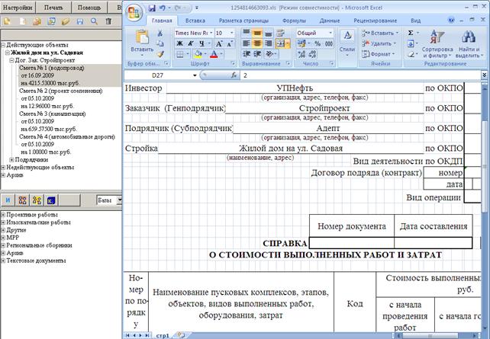The height and width of the screenshot is (339, 490).
Task: Switch to the 'Вставка' ribbon tab
Action: (195, 21)
